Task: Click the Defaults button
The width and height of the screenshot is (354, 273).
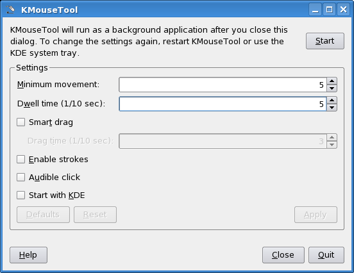Action: point(43,215)
